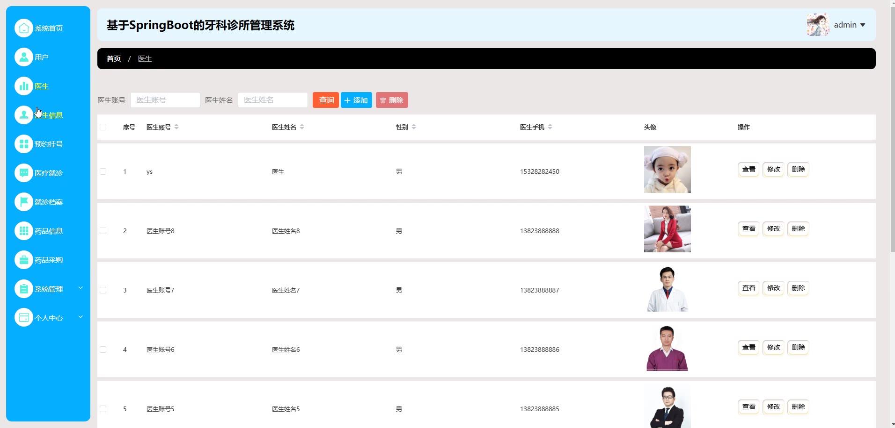Click 查看 for 医生账号8
The width and height of the screenshot is (895, 428).
tap(748, 228)
